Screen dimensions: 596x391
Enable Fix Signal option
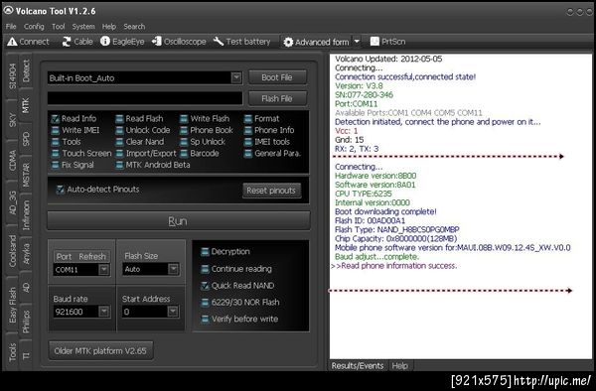[55, 165]
